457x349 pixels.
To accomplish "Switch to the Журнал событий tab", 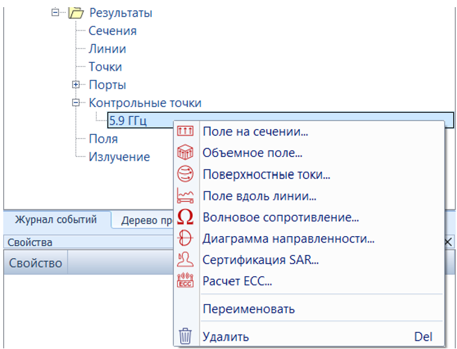I will click(56, 220).
